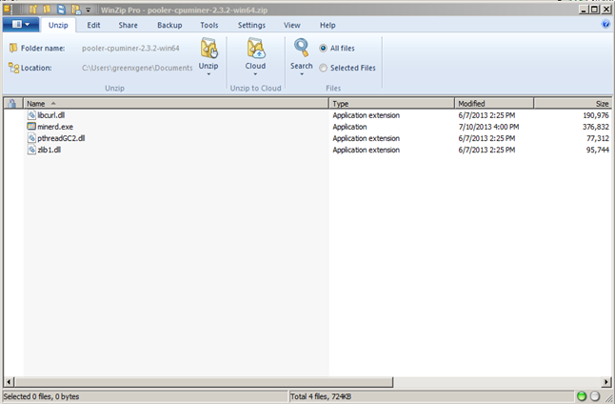This screenshot has width=615, height=404.
Task: Click the lock icon column header
Action: click(x=12, y=104)
